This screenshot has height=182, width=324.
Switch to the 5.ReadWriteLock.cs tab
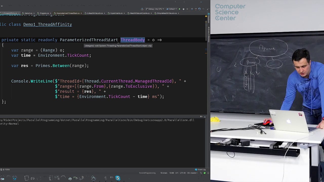95,13
